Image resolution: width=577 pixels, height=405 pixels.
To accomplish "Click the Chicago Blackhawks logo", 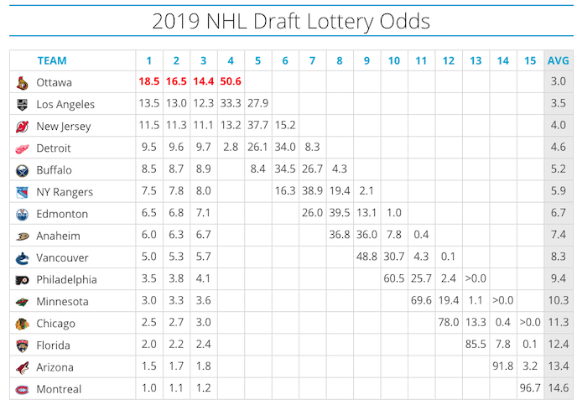I will click(22, 324).
